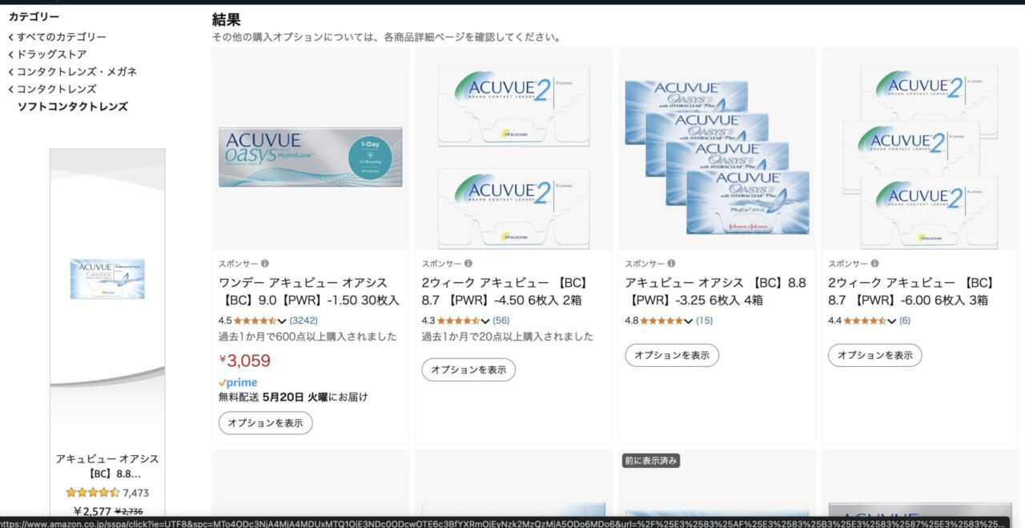Open sidebar ad アキュビュー オアシス title
Screen dimensions: 1025x528
point(107,466)
